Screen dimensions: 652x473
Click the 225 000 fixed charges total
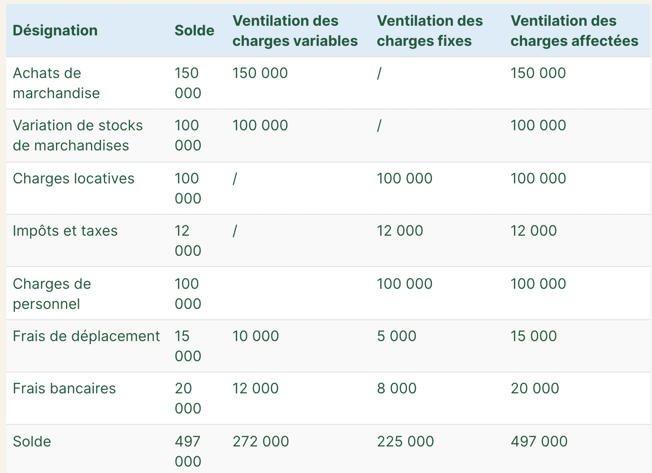tap(405, 442)
